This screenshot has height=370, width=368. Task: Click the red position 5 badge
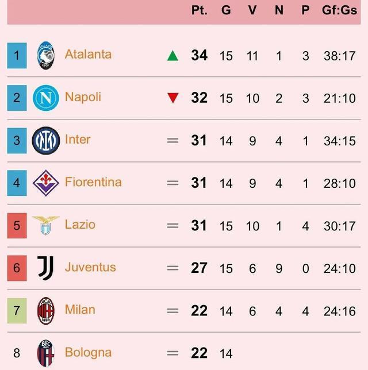17,226
